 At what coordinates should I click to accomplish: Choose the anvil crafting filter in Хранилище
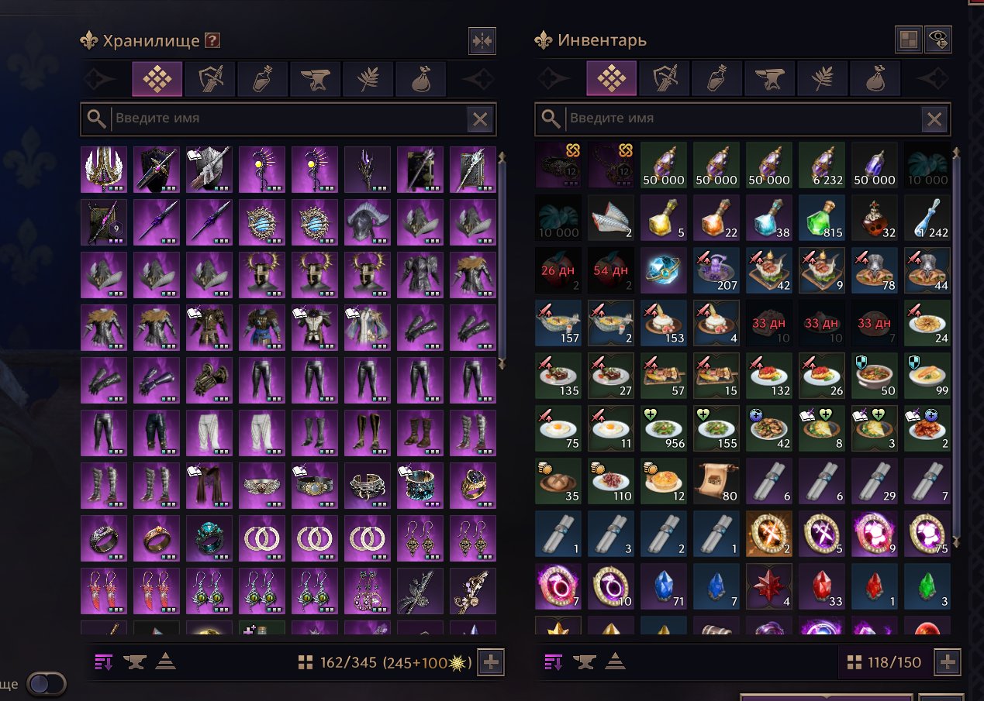(x=316, y=78)
